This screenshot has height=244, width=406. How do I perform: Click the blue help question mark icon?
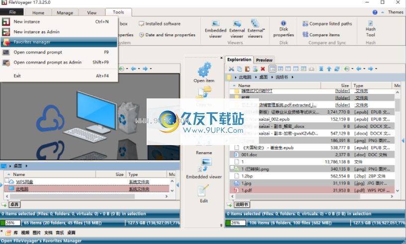[375, 12]
